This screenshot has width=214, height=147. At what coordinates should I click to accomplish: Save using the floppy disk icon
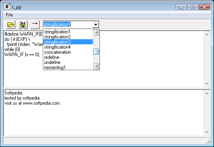(23, 25)
